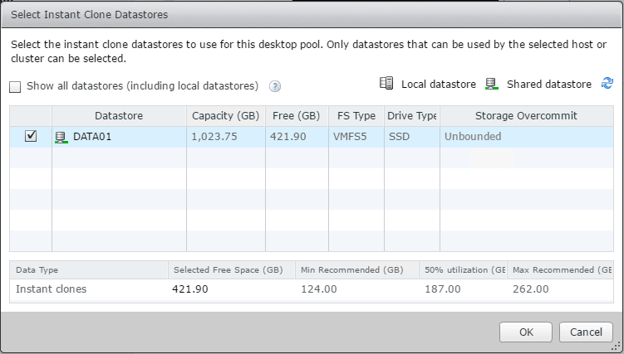Click the Selected Free Space column header
624x354 pixels.
click(227, 270)
